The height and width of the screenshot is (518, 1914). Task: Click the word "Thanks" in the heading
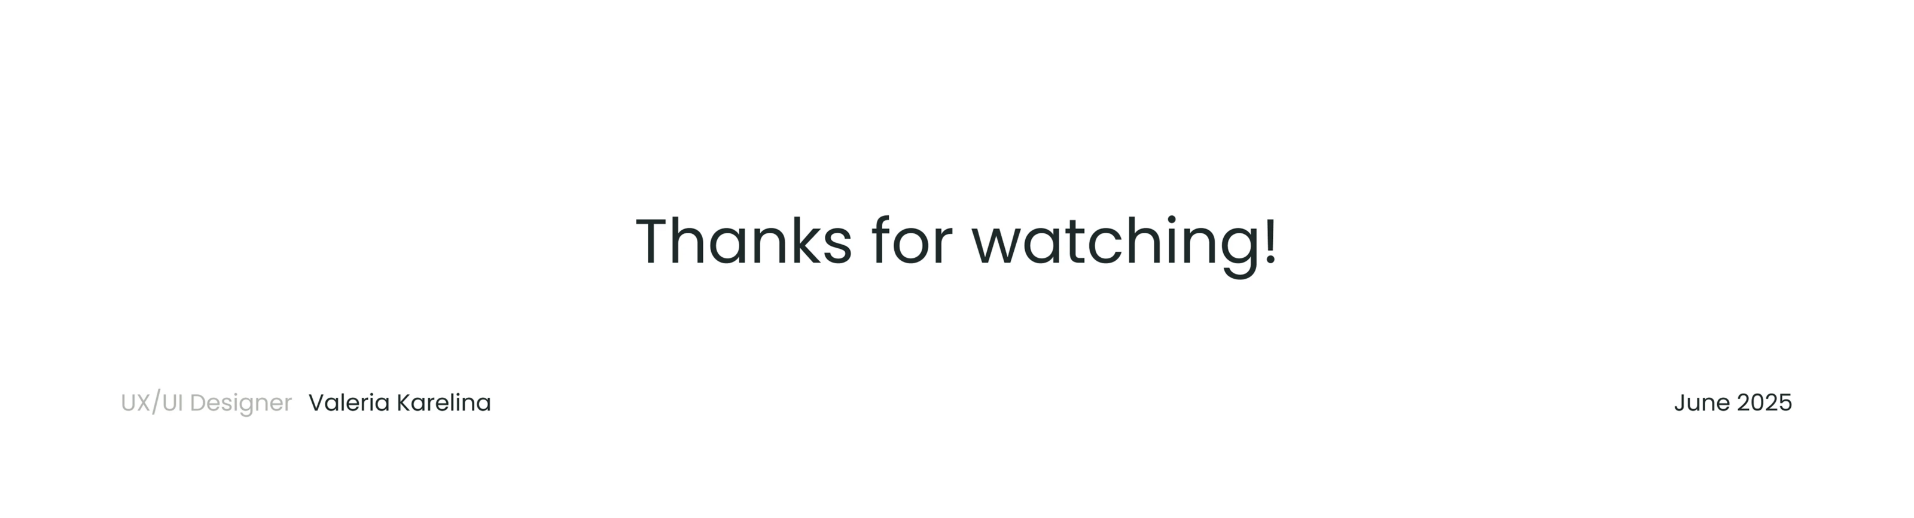pos(743,242)
